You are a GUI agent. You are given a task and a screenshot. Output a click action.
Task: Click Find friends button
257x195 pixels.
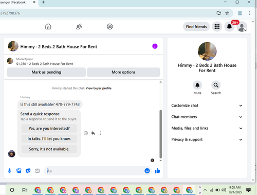point(196,27)
